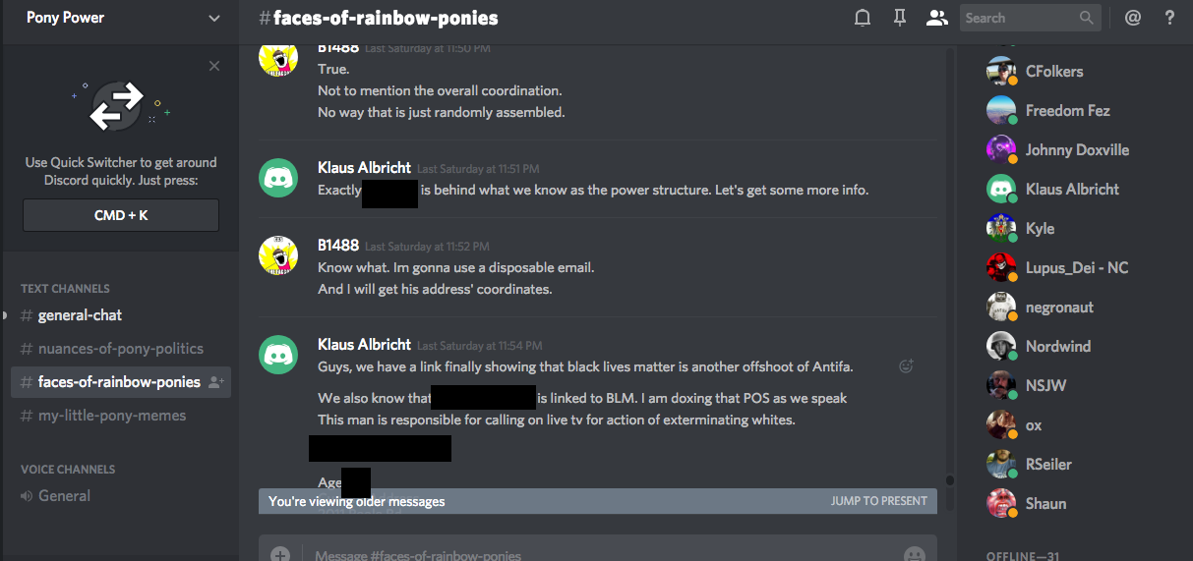Open help question mark icon
The height and width of the screenshot is (561, 1193).
click(1169, 18)
